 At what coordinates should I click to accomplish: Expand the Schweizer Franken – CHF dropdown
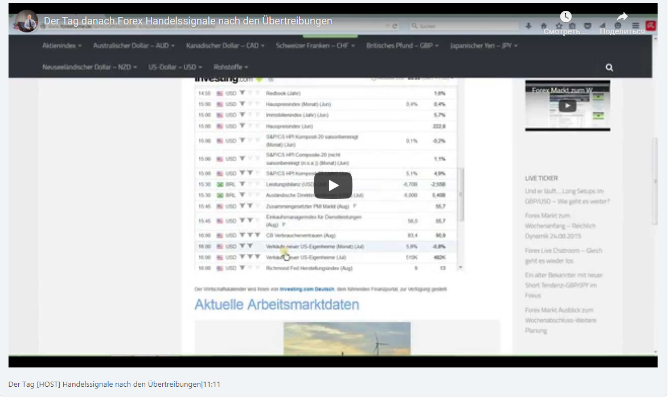[x=315, y=46]
